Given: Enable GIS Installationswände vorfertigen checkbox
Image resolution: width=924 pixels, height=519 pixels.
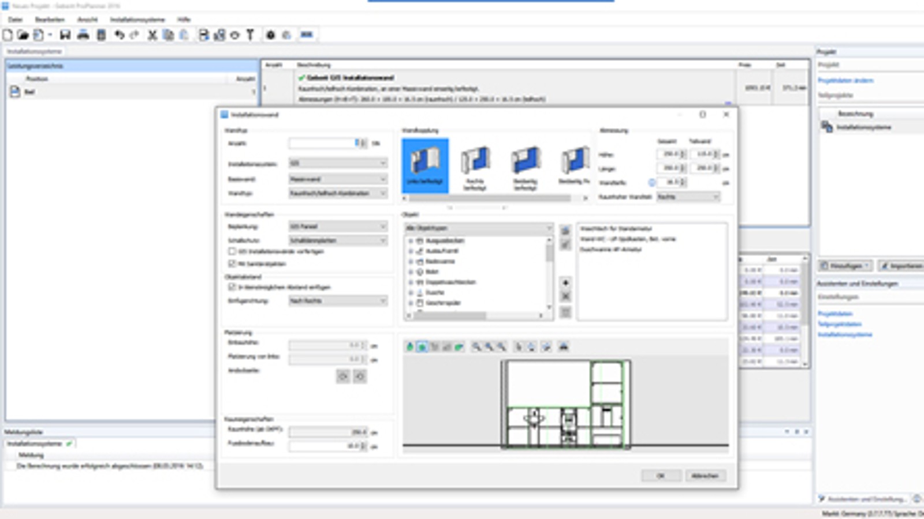Looking at the screenshot, I should pos(232,251).
